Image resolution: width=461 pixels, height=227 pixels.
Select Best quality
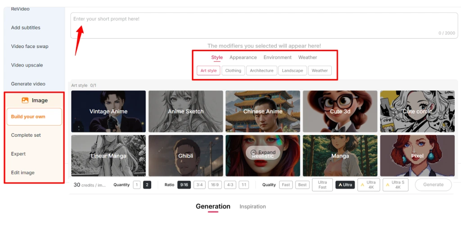coord(303,185)
